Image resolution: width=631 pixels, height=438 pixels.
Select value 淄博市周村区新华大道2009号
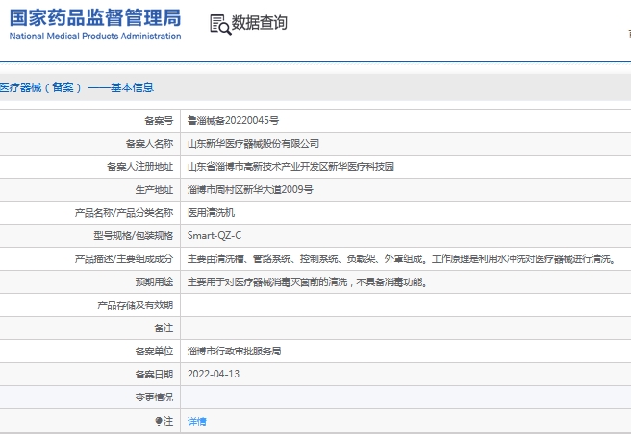250,189
